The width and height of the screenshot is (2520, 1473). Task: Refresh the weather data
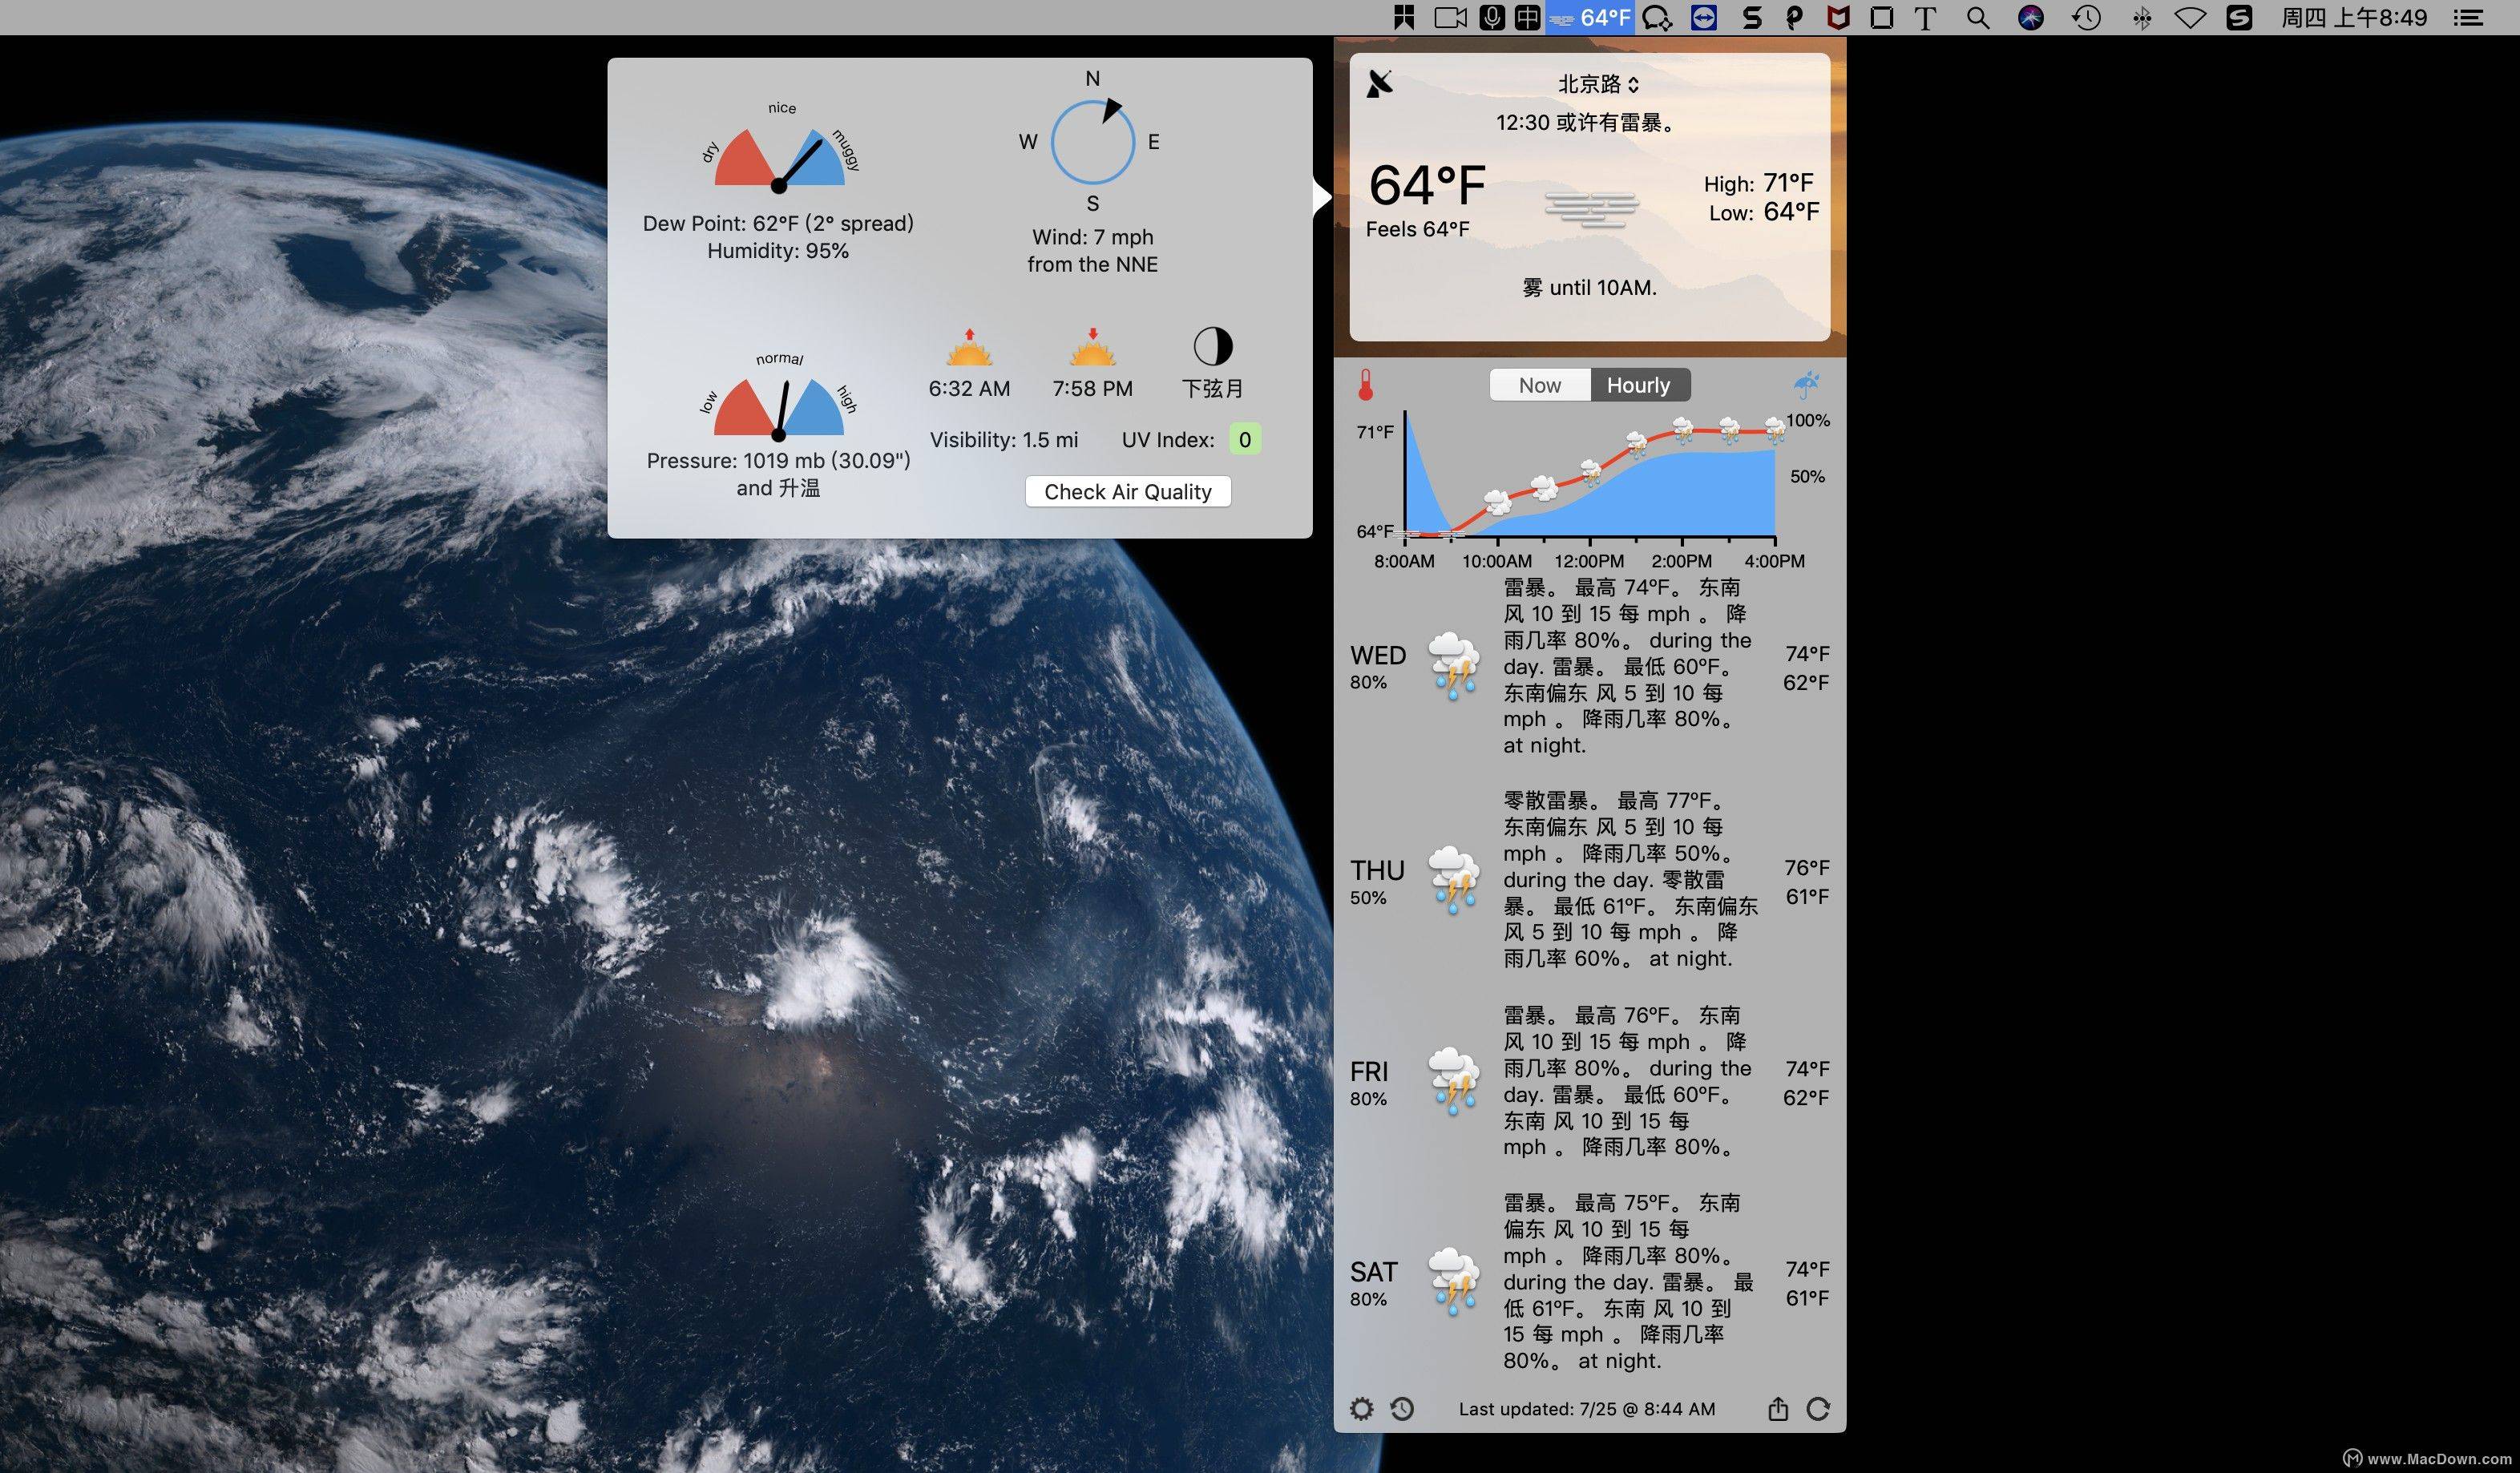tap(1818, 1409)
